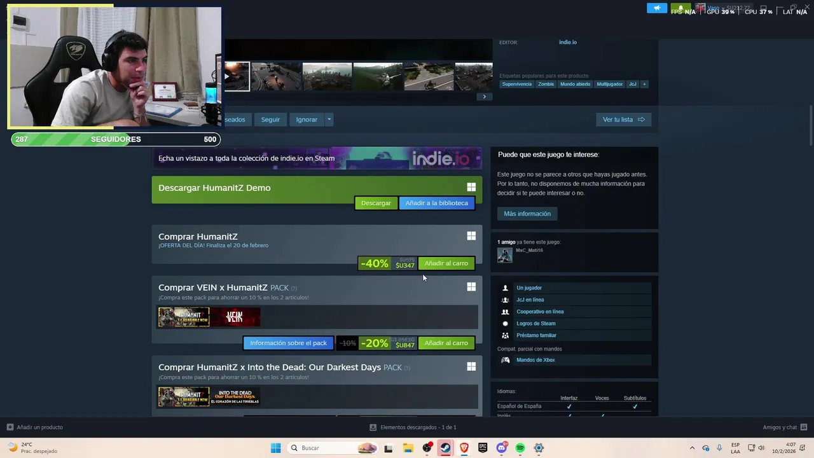This screenshot has height=458, width=814.
Task: Click the Buscar taskbar search field
Action: [x=333, y=448]
